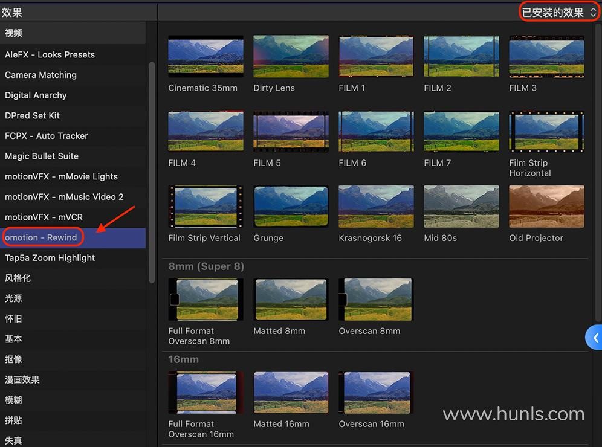Select the 模糊 category
Image resolution: width=602 pixels, height=447 pixels.
coord(73,400)
